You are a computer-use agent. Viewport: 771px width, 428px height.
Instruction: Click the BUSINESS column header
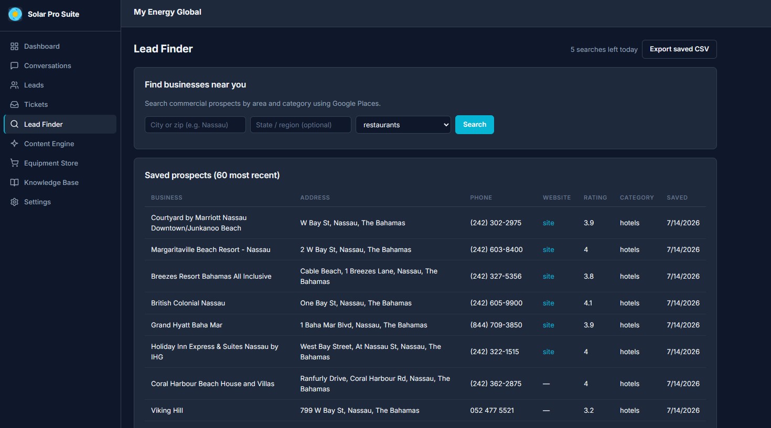[167, 197]
